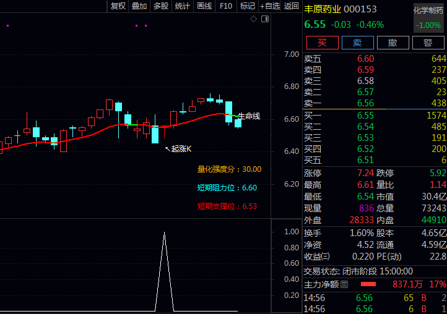This screenshot has width=447, height=314.
Task: Click 短期支撑位：6.53 label
Action: (x=227, y=206)
